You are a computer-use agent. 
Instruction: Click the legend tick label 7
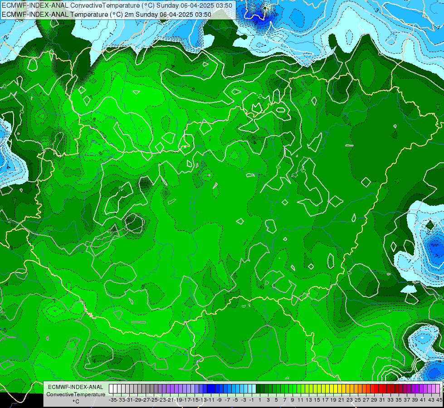click(x=284, y=400)
